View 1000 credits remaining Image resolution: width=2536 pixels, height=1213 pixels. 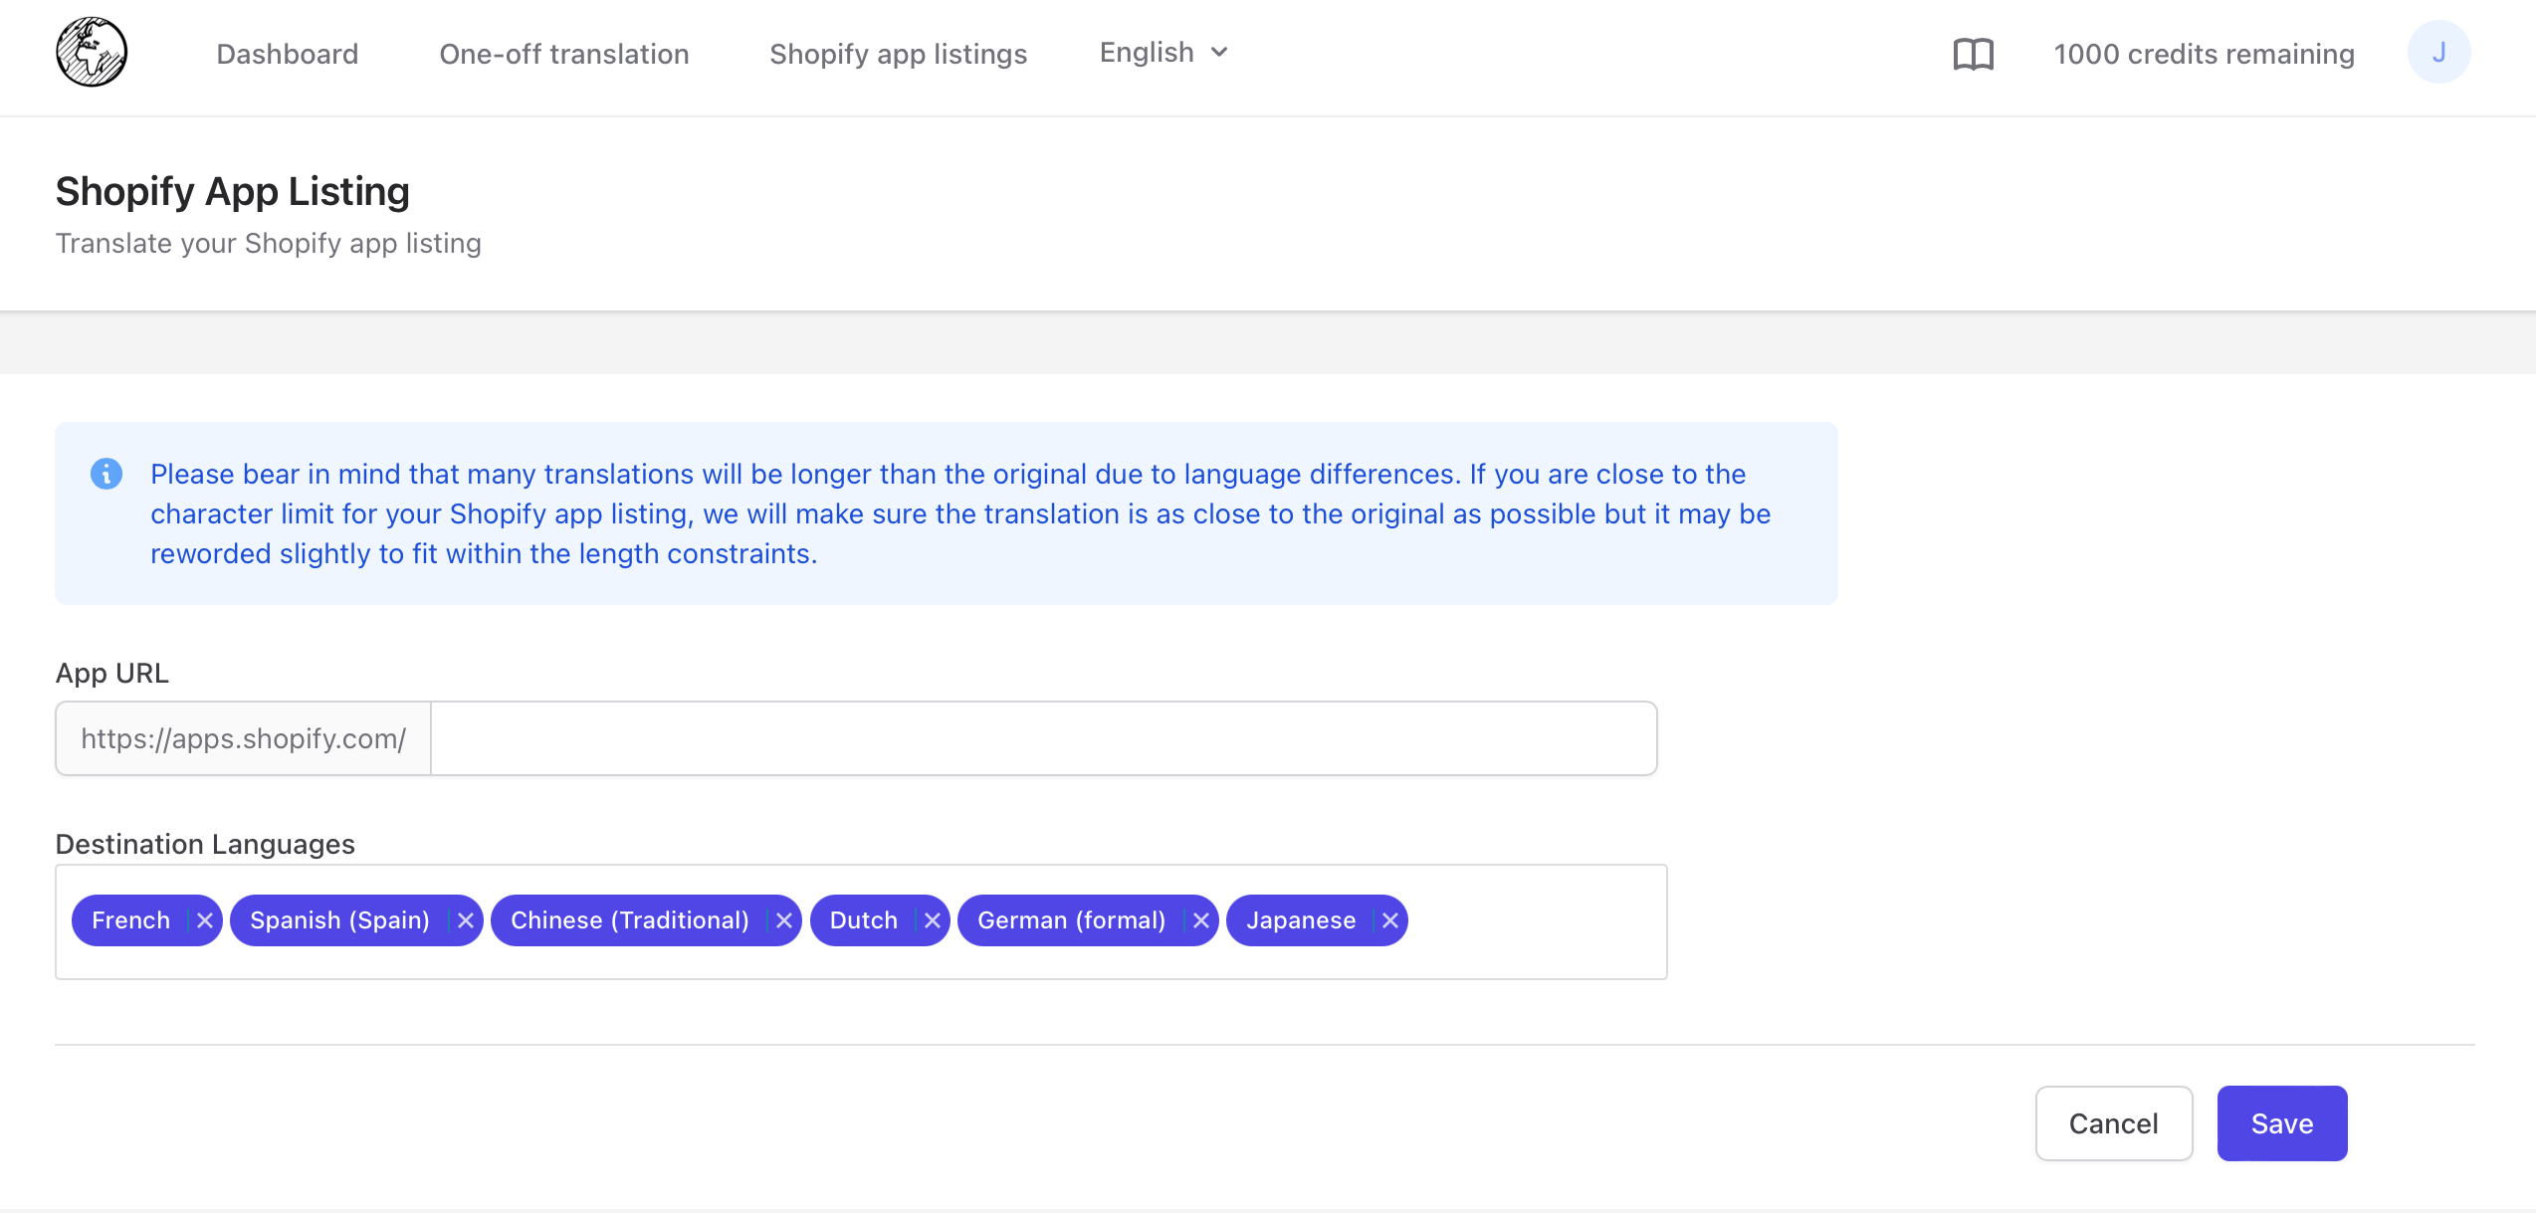(2205, 54)
